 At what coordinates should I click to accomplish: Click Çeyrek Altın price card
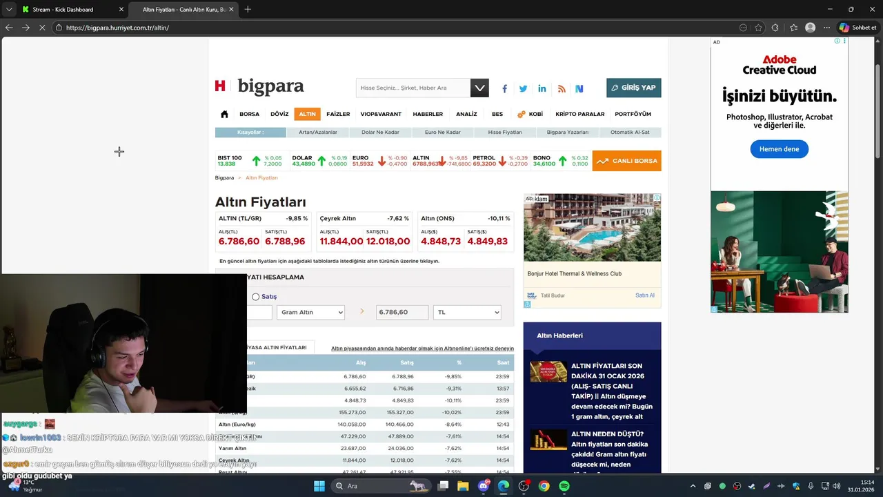(364, 231)
